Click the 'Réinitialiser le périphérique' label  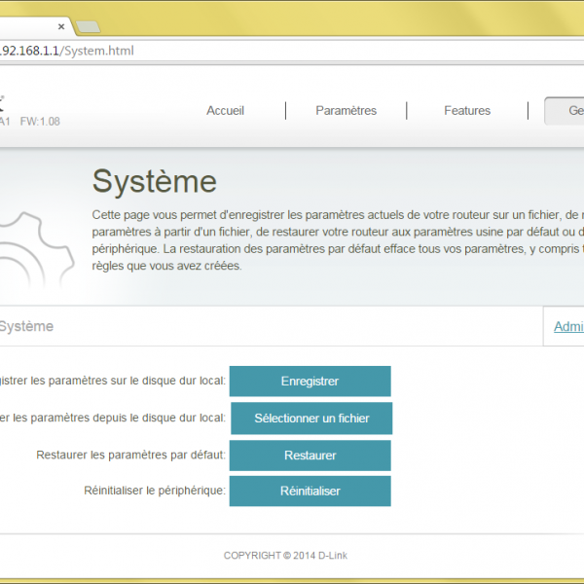pyautogui.click(x=155, y=491)
